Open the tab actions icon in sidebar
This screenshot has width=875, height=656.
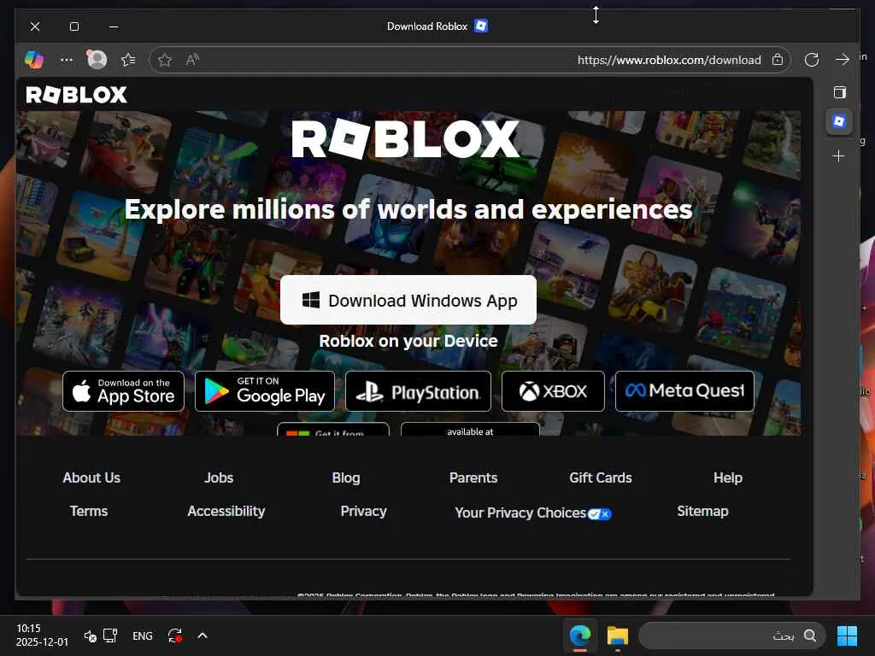coord(839,92)
